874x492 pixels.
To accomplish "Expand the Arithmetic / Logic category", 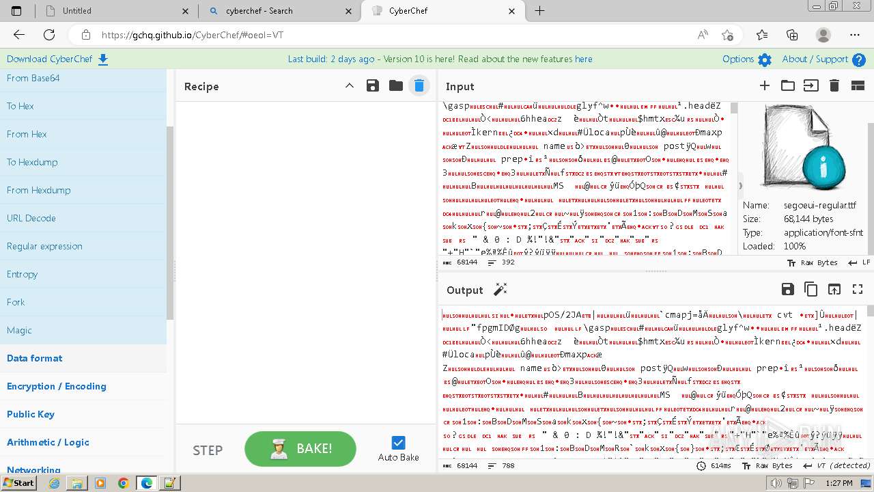I will click(83, 442).
